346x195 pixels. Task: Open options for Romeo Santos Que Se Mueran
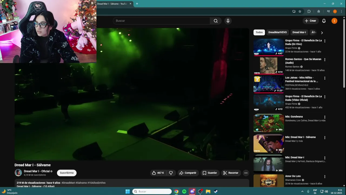(x=325, y=60)
